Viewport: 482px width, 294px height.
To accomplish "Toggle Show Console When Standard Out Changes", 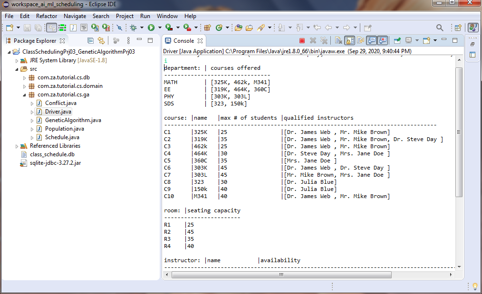I will coord(372,40).
